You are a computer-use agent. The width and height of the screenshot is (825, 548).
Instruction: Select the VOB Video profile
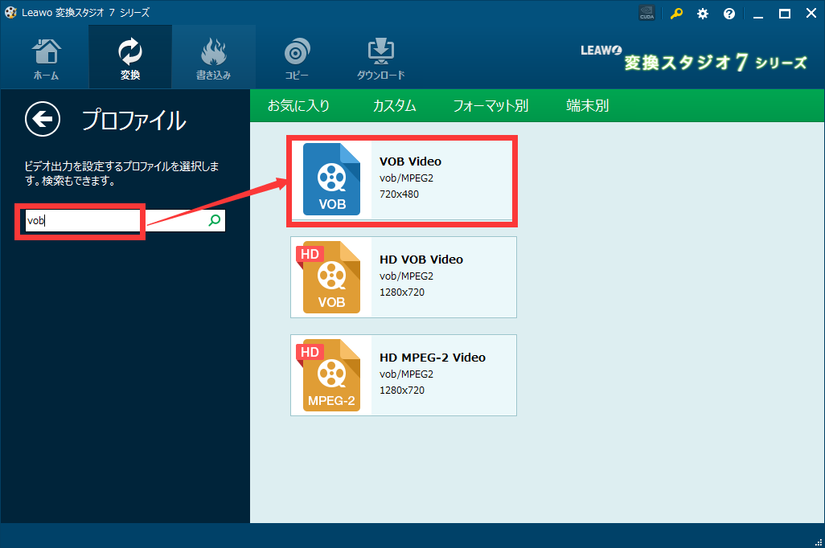tap(402, 180)
